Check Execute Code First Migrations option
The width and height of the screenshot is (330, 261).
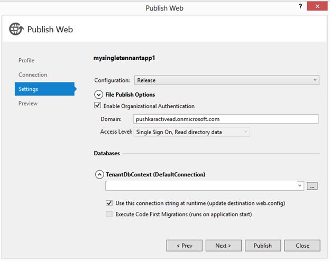[109, 215]
